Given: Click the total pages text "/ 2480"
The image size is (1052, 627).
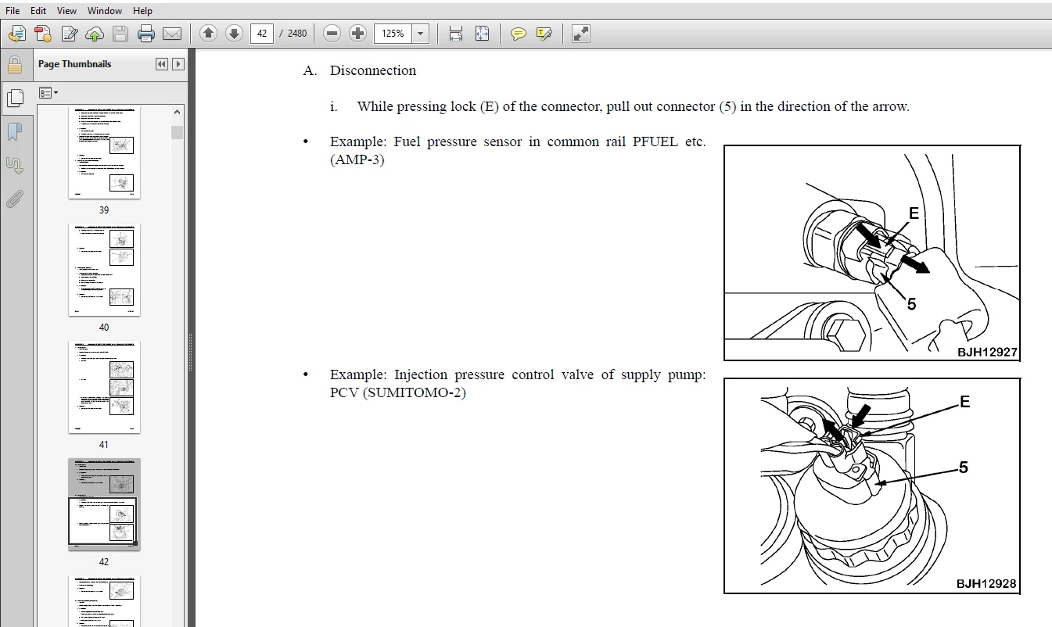Looking at the screenshot, I should coord(293,34).
